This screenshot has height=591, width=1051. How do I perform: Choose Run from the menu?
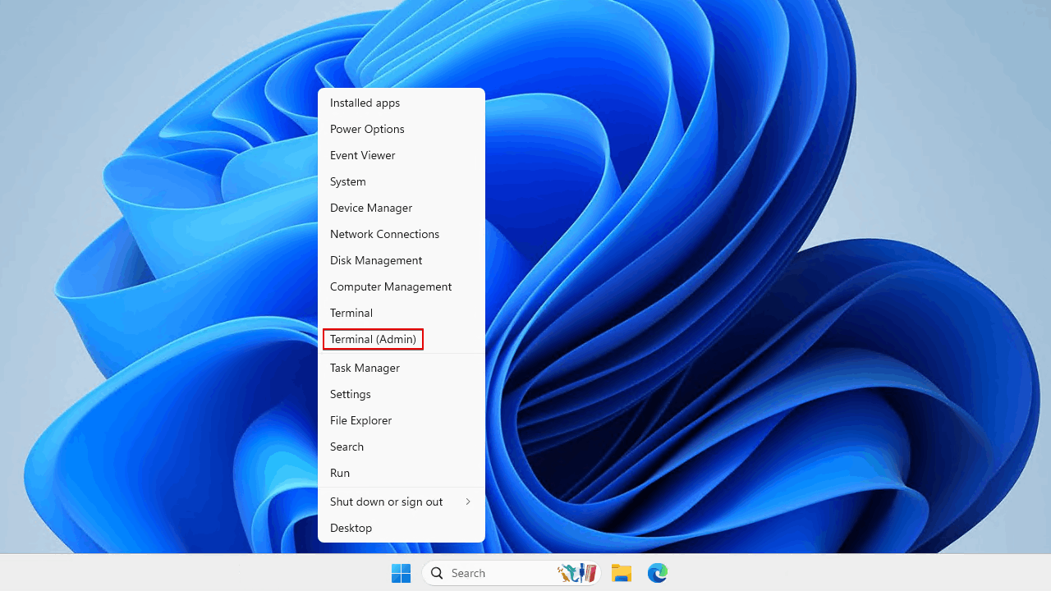[340, 473]
